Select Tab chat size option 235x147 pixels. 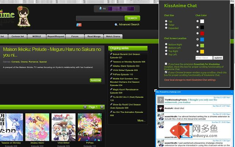pos(166,21)
